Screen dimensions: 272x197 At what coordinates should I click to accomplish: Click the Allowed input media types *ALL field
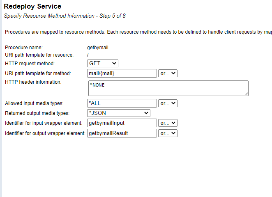point(122,103)
